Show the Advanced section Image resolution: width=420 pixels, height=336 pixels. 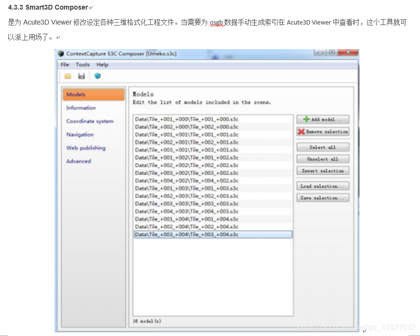tap(79, 161)
